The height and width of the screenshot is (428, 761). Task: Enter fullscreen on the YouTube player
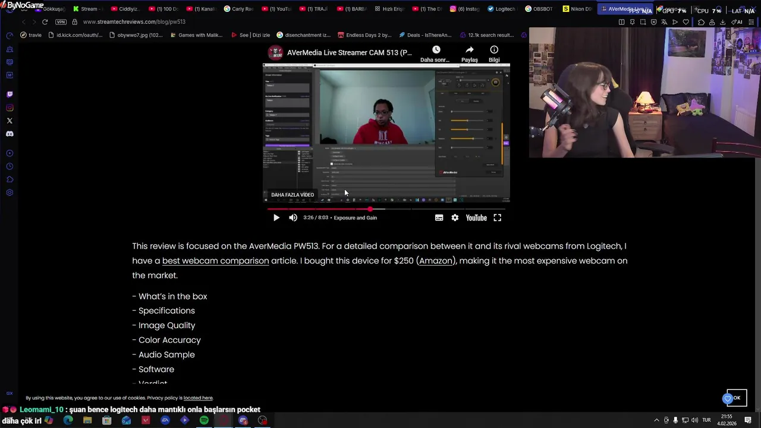498,218
